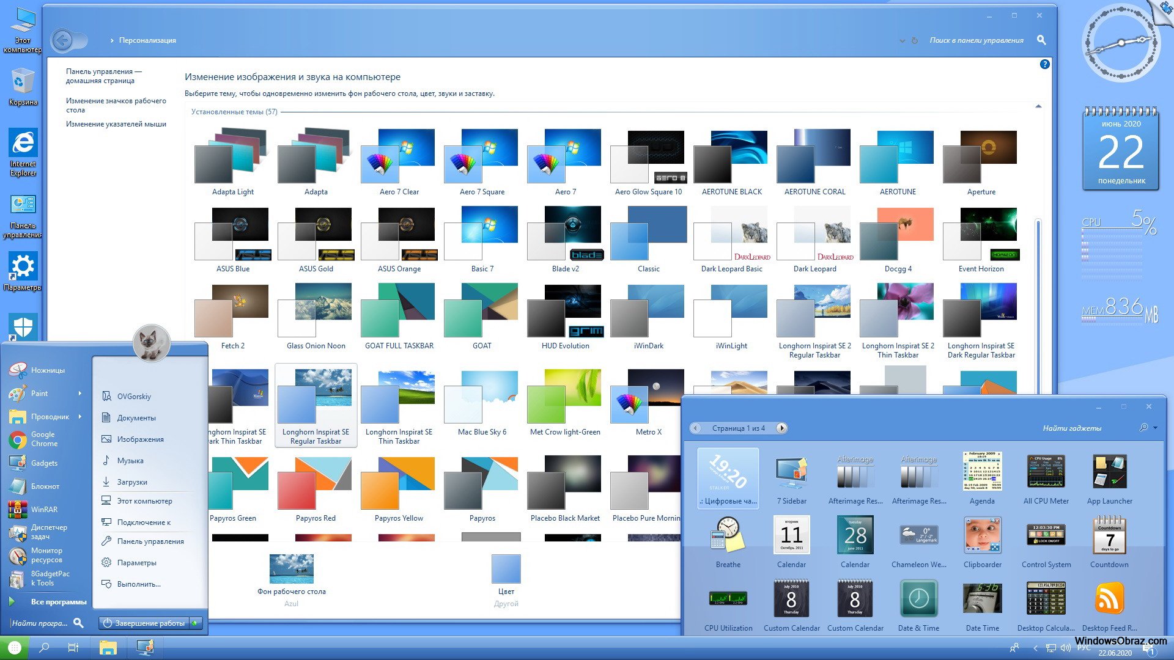
Task: Open the shutdown options arrow
Action: 195,623
